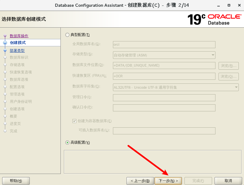The image size is (244, 185).
Task: Select the 高级配置 radio button
Action: pos(68,142)
